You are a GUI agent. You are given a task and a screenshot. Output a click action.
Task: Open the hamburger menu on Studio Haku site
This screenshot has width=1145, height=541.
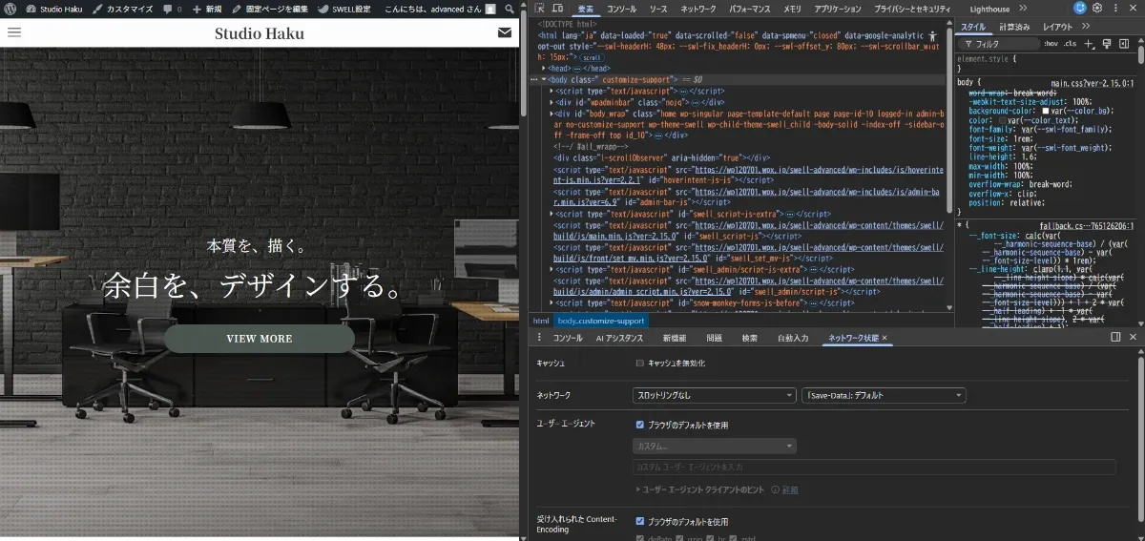pos(14,32)
